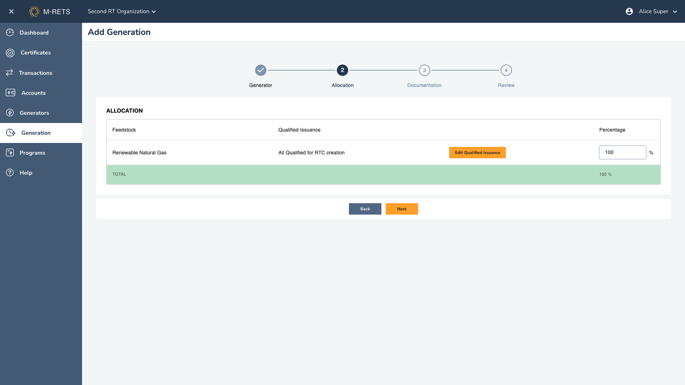Click the M-RETS swirl logo
This screenshot has height=385, width=685.
pyautogui.click(x=34, y=11)
